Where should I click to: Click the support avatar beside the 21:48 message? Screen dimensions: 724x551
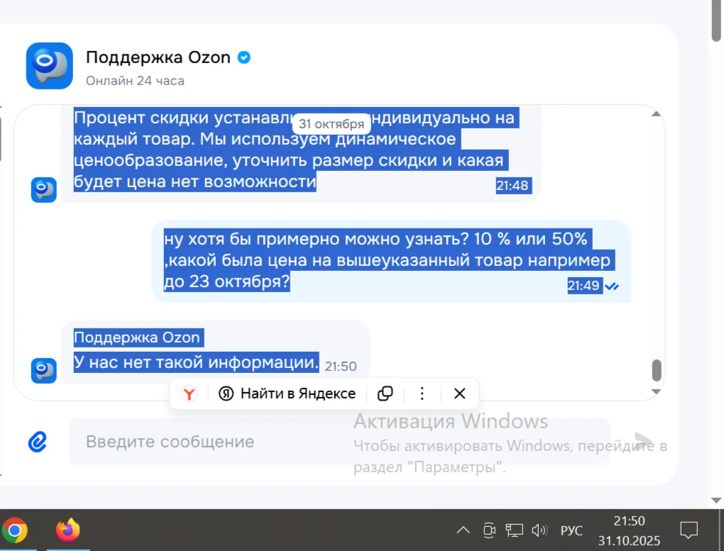[x=44, y=189]
